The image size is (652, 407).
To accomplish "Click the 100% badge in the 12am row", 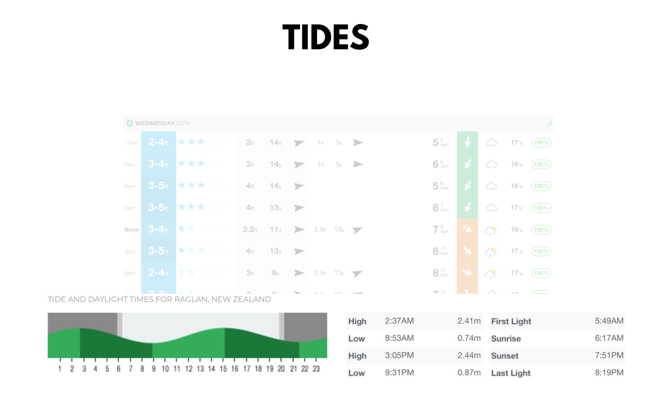I will tap(541, 142).
